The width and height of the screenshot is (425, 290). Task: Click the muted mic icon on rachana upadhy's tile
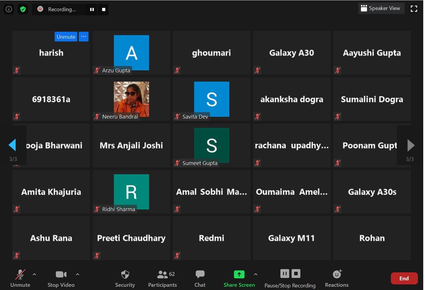(257, 163)
